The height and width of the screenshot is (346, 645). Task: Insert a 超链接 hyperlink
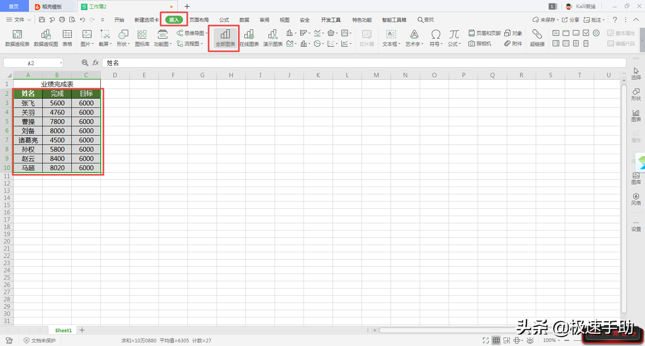pos(537,38)
